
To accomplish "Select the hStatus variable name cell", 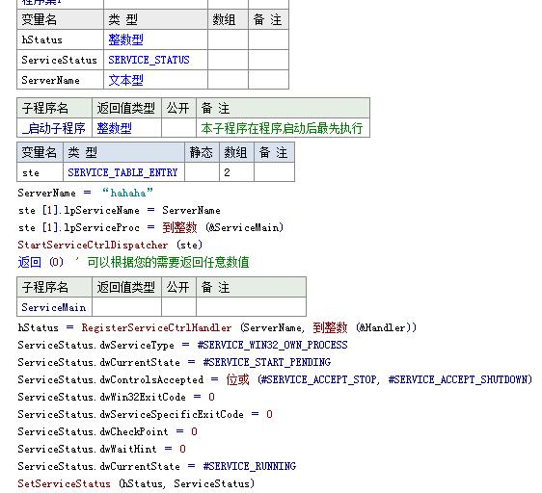I will click(x=60, y=39).
